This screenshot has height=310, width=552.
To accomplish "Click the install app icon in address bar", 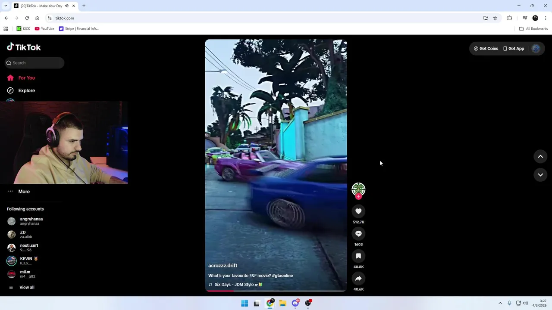I will tap(486, 18).
